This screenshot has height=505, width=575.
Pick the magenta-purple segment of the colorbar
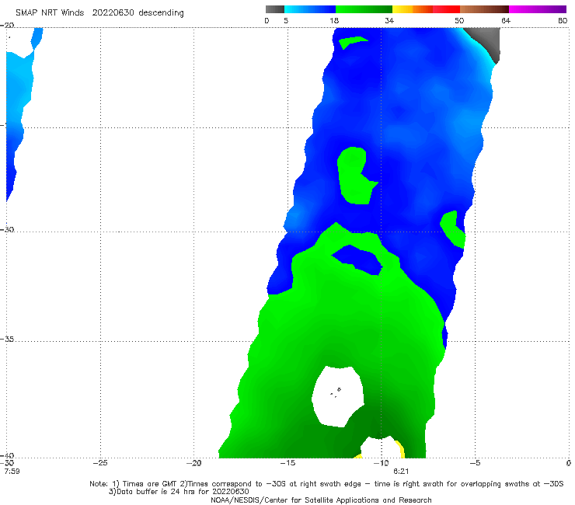(538, 9)
